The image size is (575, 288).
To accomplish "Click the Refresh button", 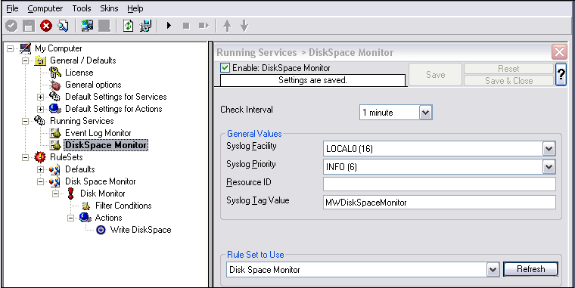I will [x=530, y=269].
